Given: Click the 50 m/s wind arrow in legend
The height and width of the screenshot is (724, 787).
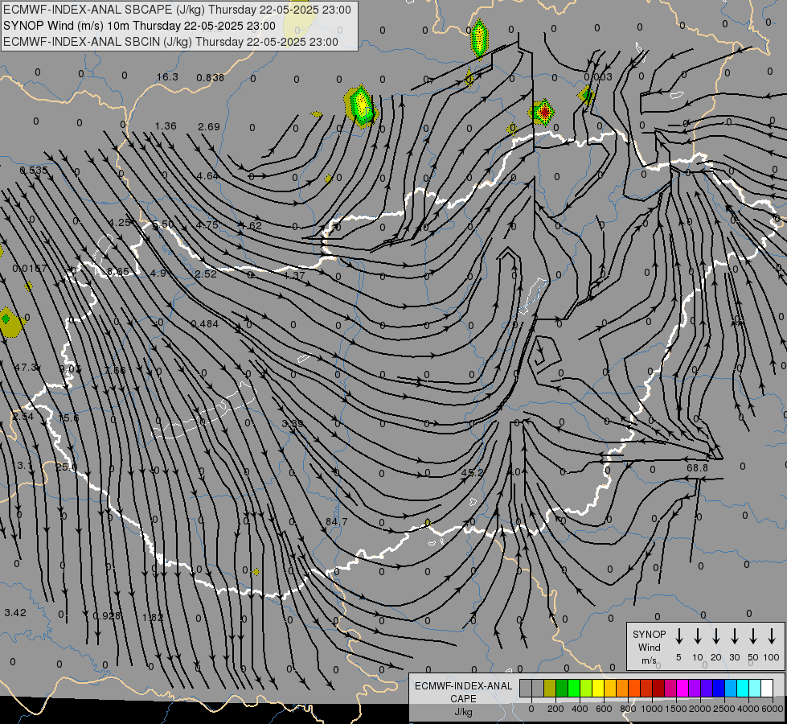Looking at the screenshot, I should coord(753,636).
